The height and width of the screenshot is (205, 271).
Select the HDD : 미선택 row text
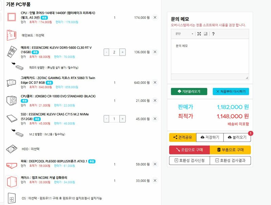click(x=30, y=149)
